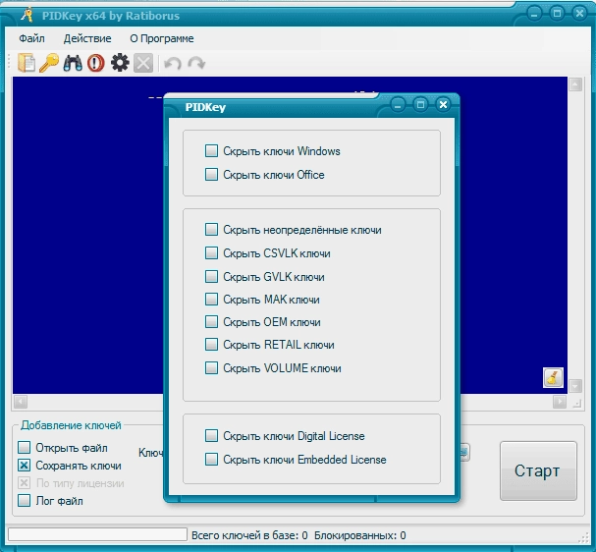Open the Файл menu
This screenshot has width=596, height=552.
pos(31,38)
